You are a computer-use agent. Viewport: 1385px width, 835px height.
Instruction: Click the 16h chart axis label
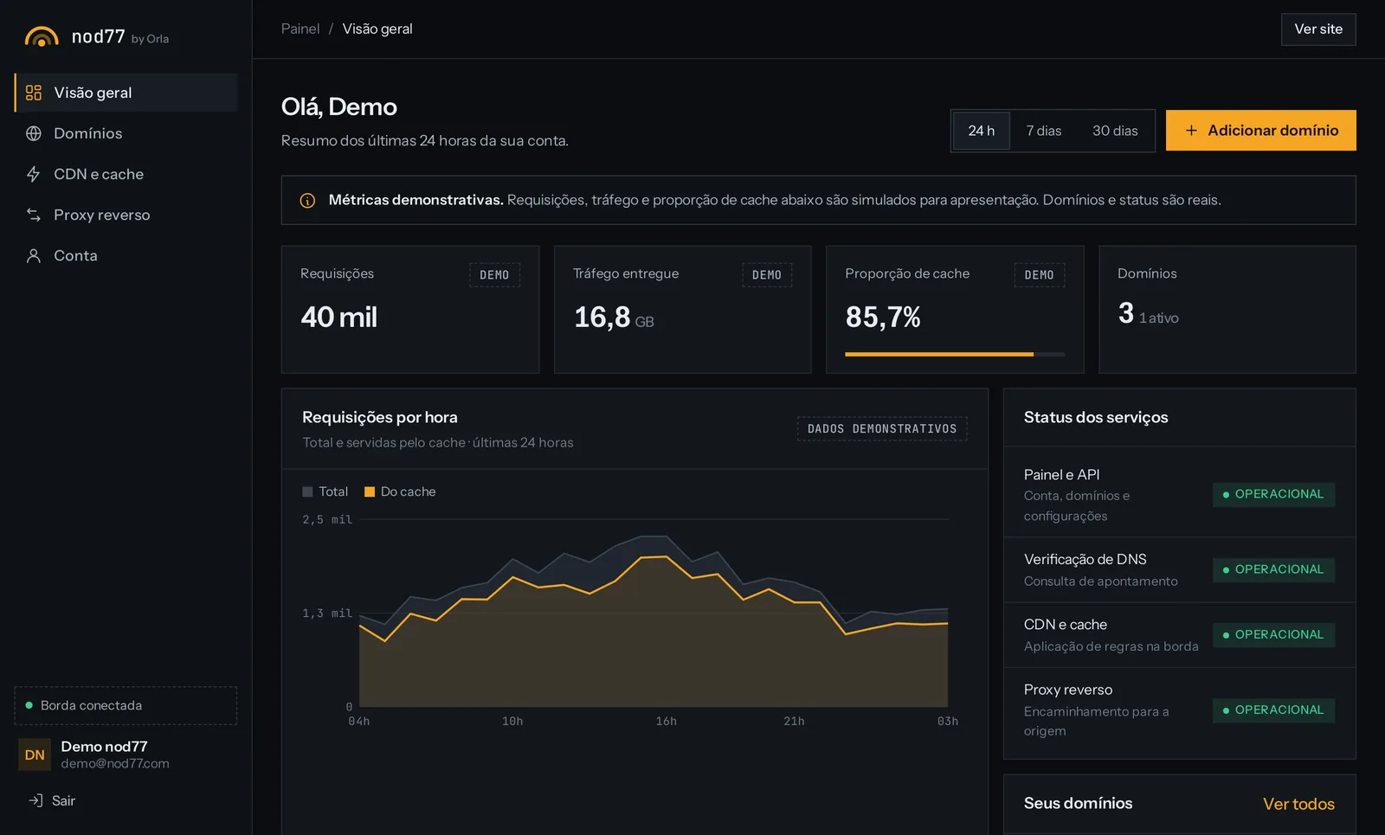click(x=666, y=721)
